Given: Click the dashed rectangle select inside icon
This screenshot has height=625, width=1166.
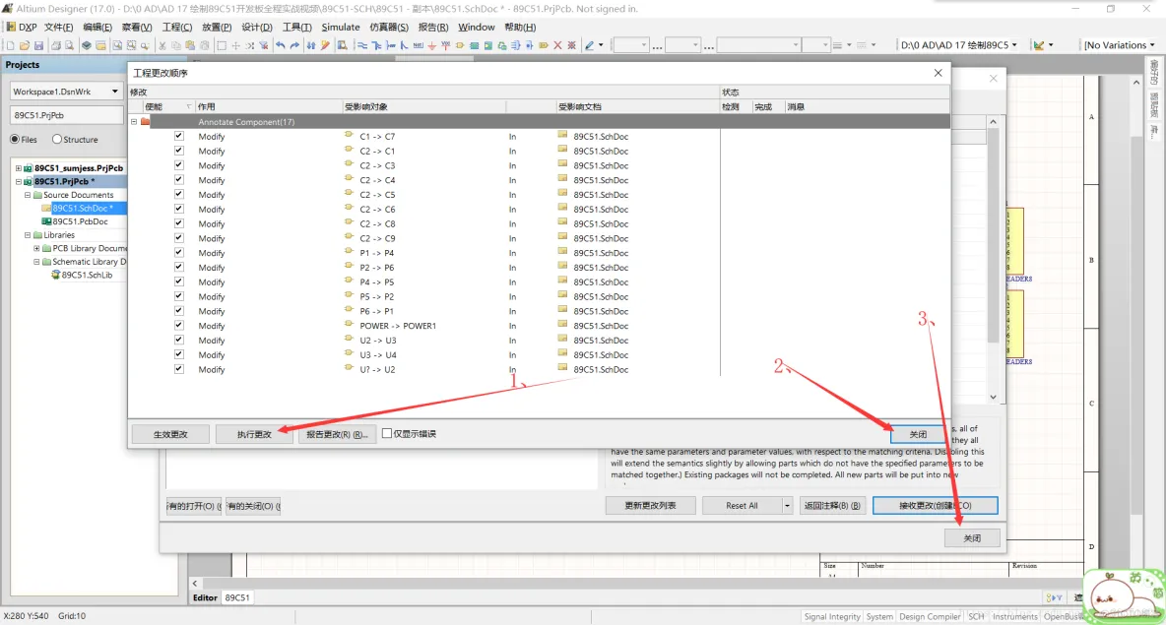Looking at the screenshot, I should tap(222, 45).
